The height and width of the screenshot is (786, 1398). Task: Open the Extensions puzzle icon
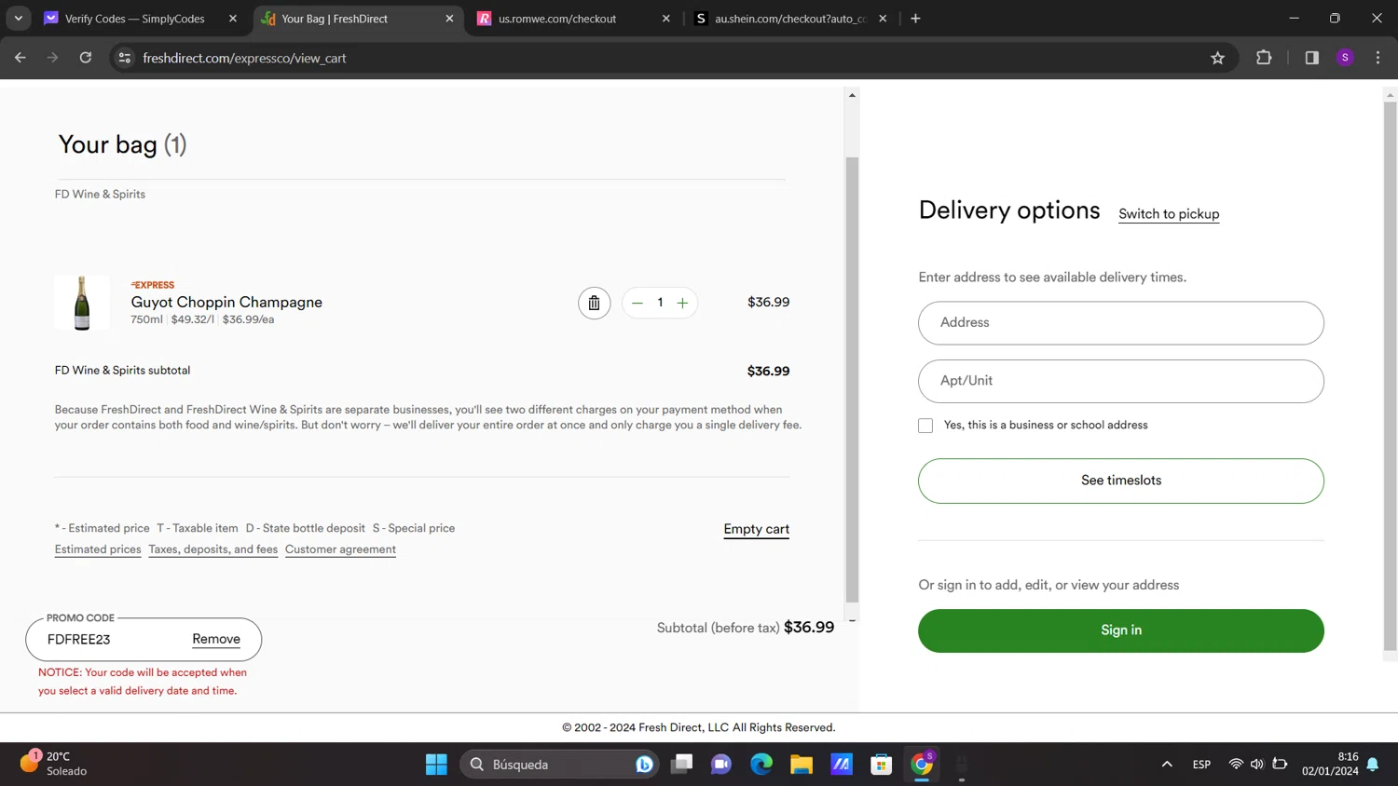[1264, 58]
